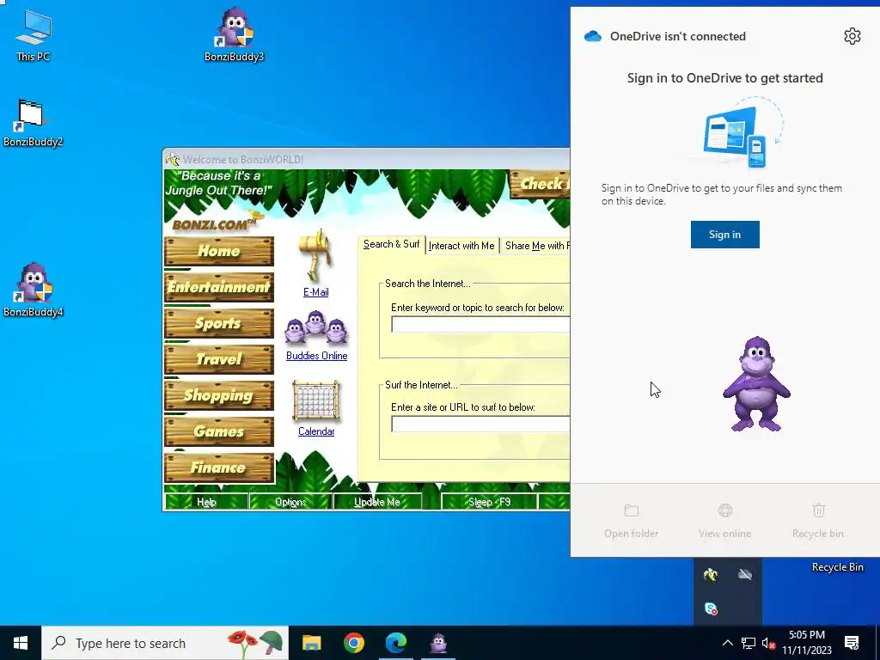Open the notification center icon

tap(852, 643)
